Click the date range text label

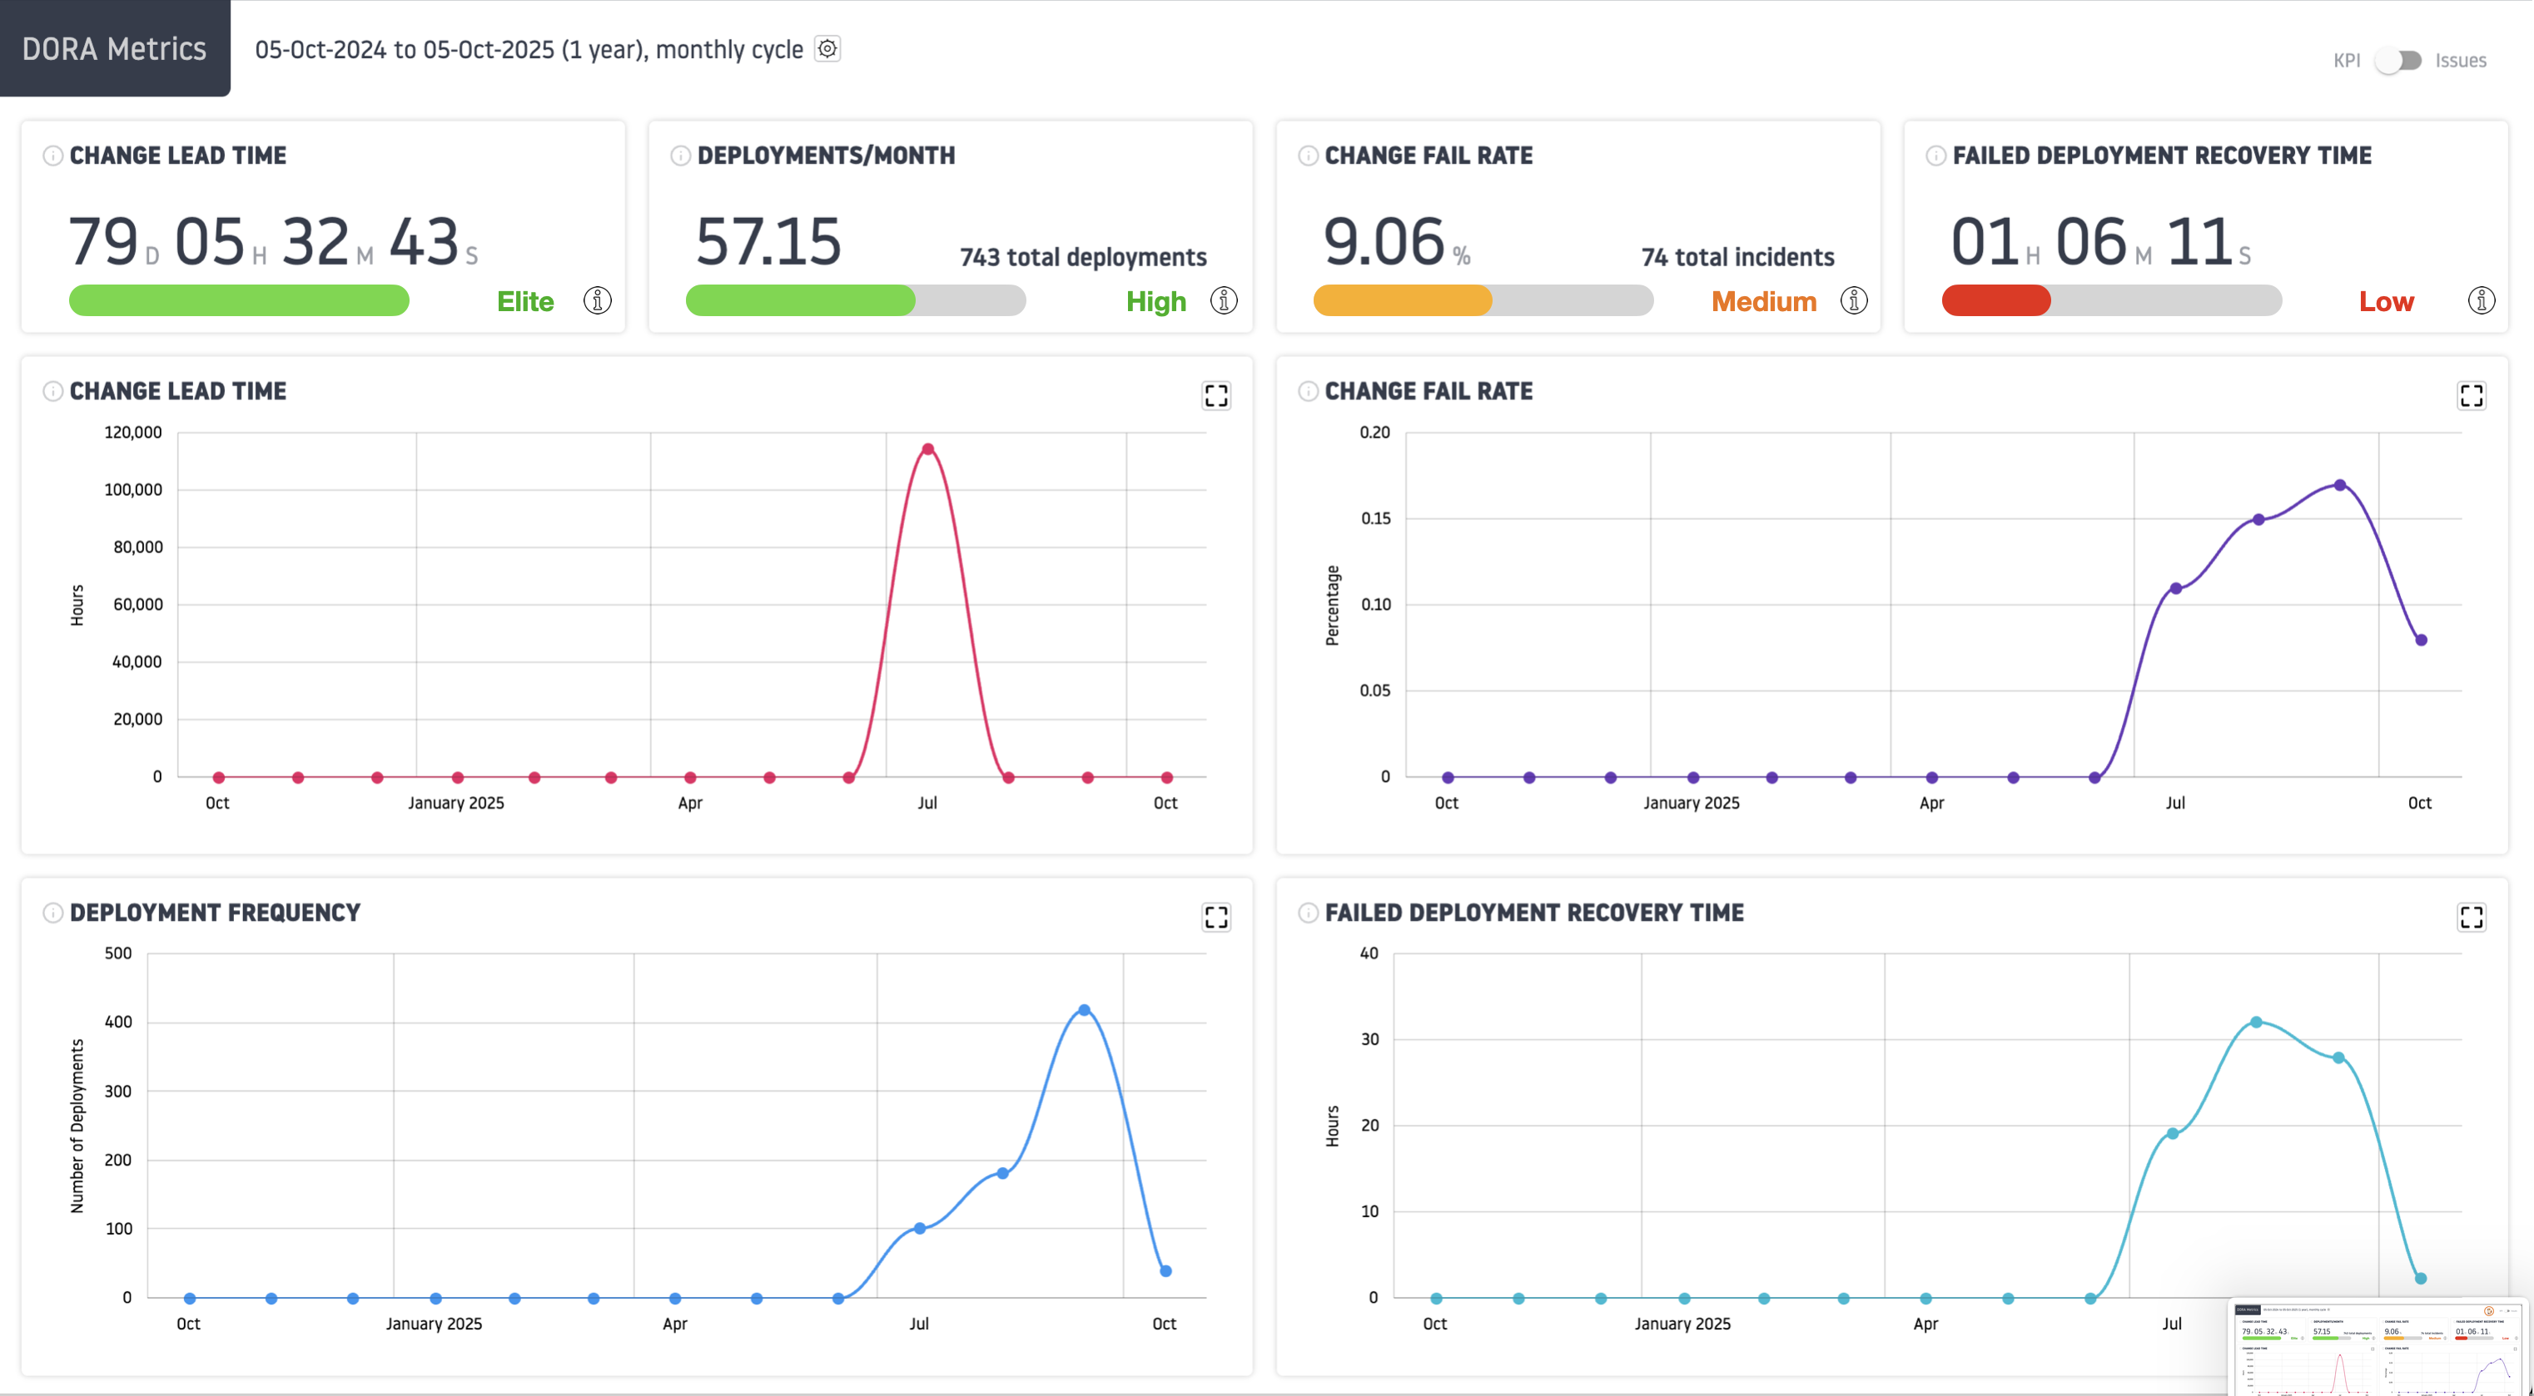click(529, 49)
